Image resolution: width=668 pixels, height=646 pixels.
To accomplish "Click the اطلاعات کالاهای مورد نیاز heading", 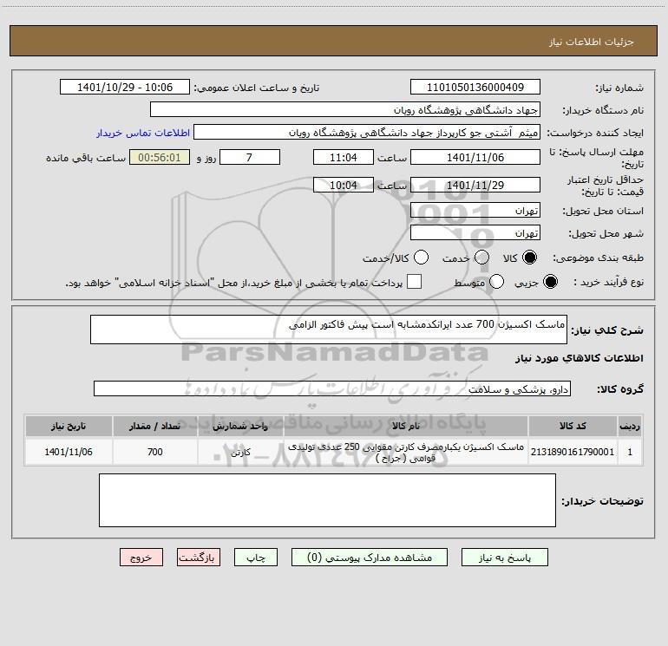I will 580,358.
